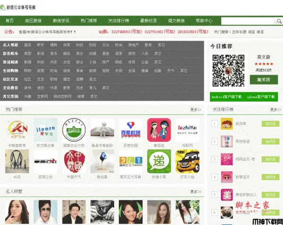The height and width of the screenshot is (225, 283).
Task: Expand 更多>> in 关注排行榜 section
Action: tap(275, 110)
